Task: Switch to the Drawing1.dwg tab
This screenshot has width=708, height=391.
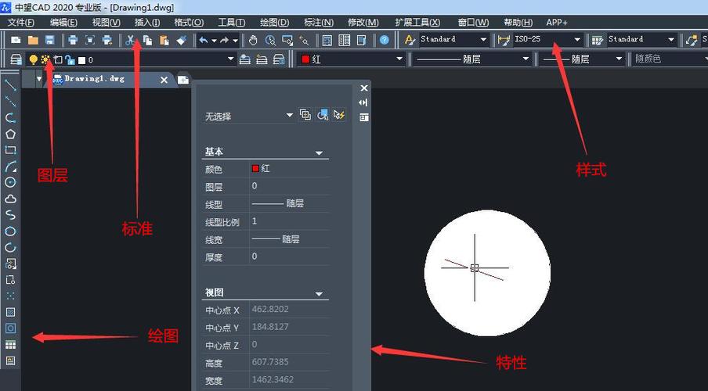Action: pos(94,79)
